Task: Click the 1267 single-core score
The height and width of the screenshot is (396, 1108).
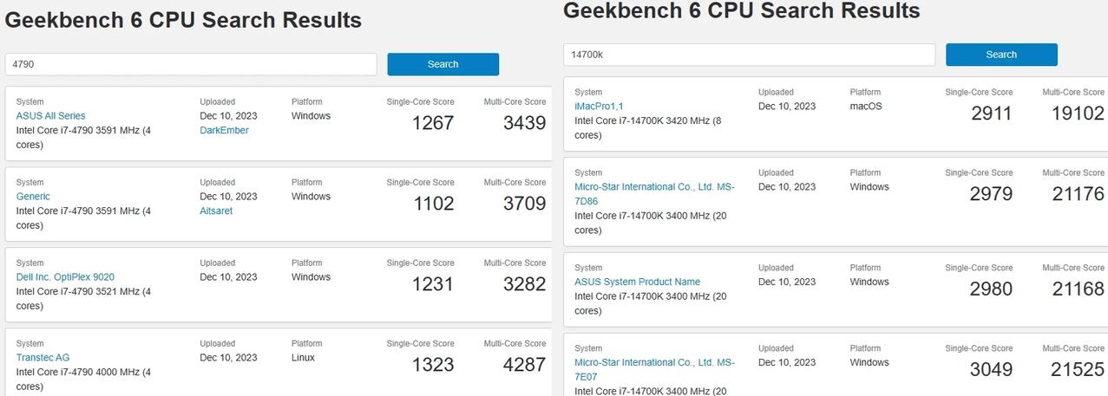Action: click(x=433, y=123)
